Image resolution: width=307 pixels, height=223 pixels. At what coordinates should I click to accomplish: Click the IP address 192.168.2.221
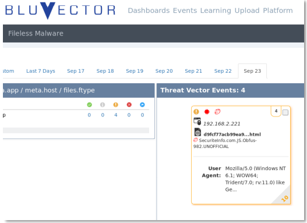(x=221, y=124)
